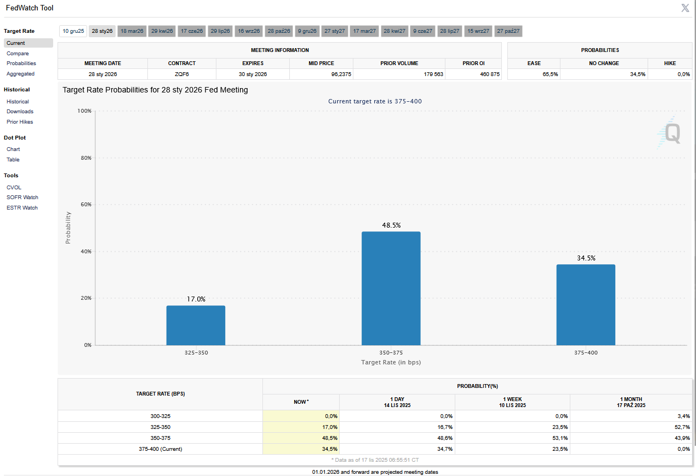
Task: Open the 29 kwi26 meeting tab
Action: (162, 31)
